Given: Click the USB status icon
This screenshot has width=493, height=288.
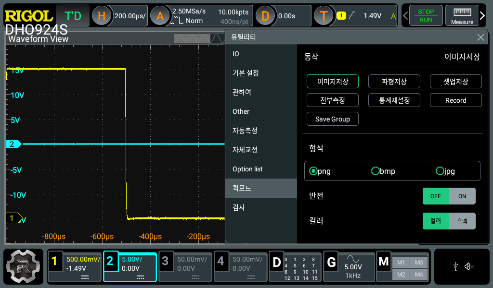Looking at the screenshot, I should 455,267.
